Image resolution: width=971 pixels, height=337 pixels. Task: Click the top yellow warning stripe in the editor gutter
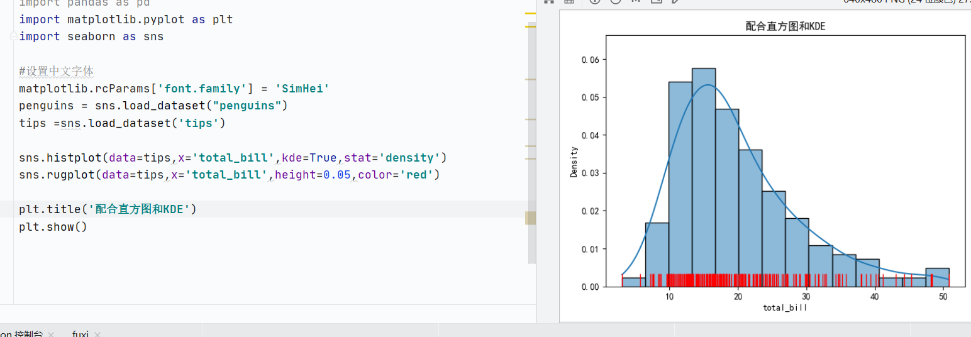(531, 13)
